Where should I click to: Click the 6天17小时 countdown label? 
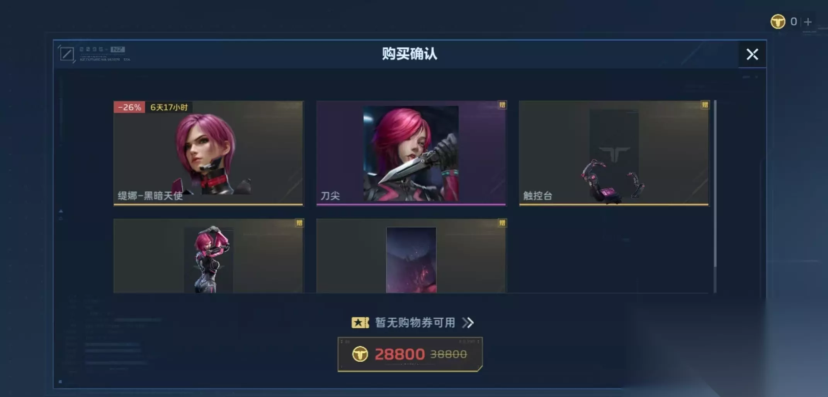point(169,107)
